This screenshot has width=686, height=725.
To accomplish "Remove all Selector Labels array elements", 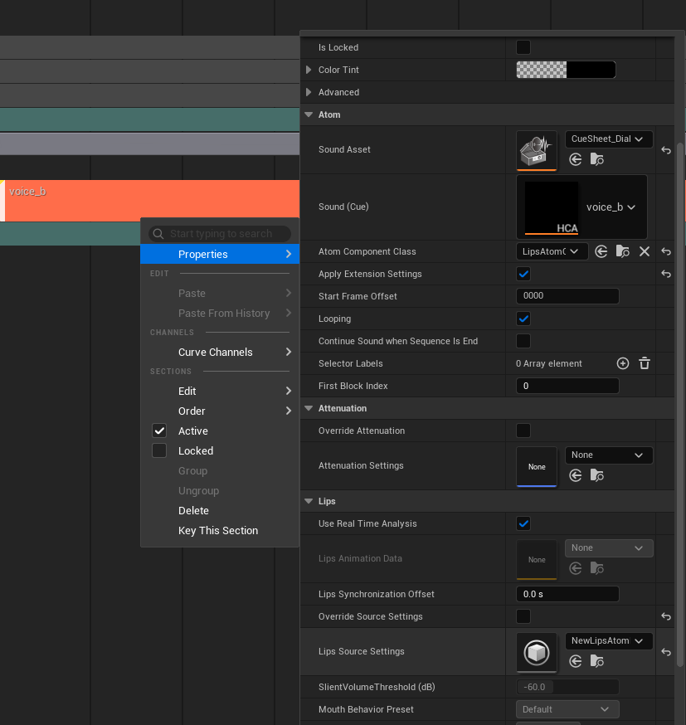I will [x=644, y=363].
